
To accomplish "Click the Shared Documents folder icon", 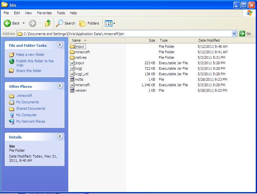I will (x=12, y=109).
